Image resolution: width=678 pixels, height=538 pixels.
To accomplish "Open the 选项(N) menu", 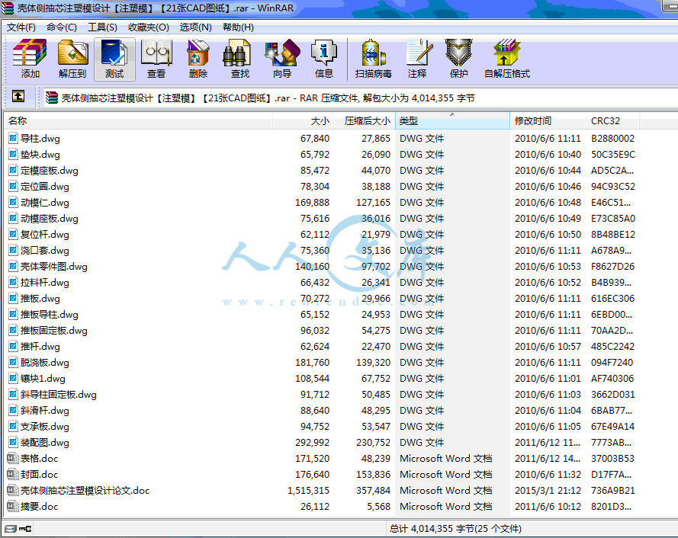I will pyautogui.click(x=195, y=27).
